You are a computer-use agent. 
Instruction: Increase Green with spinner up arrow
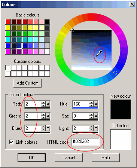pyautogui.click(x=43, y=114)
